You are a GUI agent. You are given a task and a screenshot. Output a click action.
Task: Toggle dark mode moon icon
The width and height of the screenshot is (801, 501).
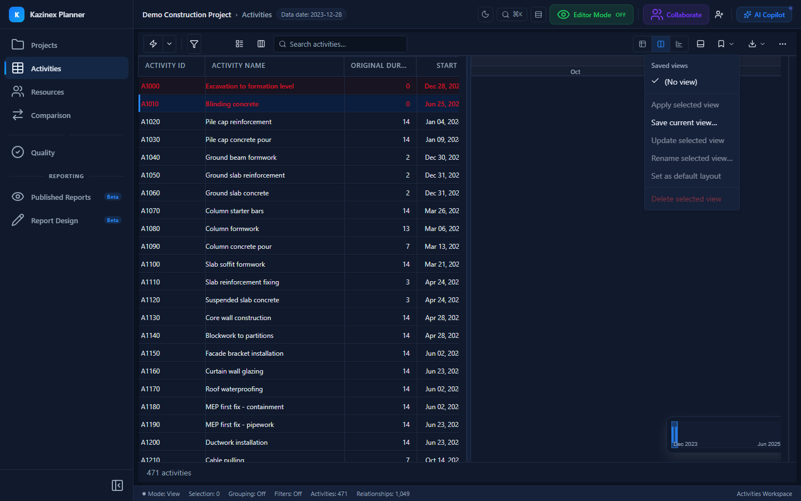click(x=486, y=14)
